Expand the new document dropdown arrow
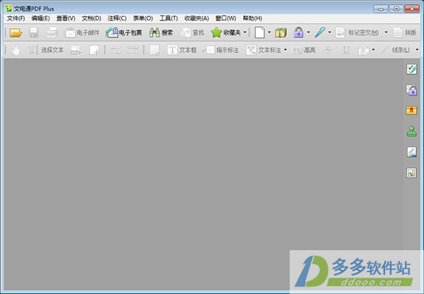 (x=269, y=33)
